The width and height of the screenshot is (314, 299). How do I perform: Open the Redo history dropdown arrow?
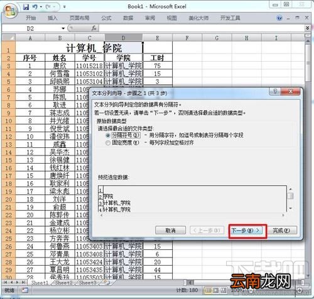[54, 7]
